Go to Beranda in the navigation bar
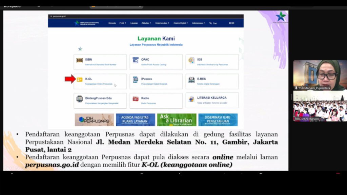The height and width of the screenshot is (195, 347). (x=112, y=23)
